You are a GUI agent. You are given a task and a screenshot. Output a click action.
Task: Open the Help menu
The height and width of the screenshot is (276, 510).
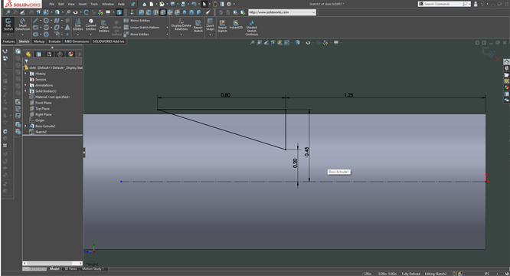[x=121, y=5]
